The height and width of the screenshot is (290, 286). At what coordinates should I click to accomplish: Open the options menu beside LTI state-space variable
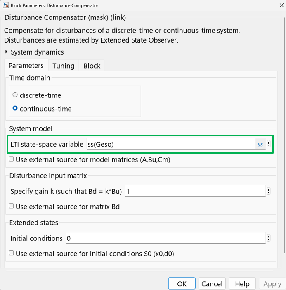tap(269, 144)
